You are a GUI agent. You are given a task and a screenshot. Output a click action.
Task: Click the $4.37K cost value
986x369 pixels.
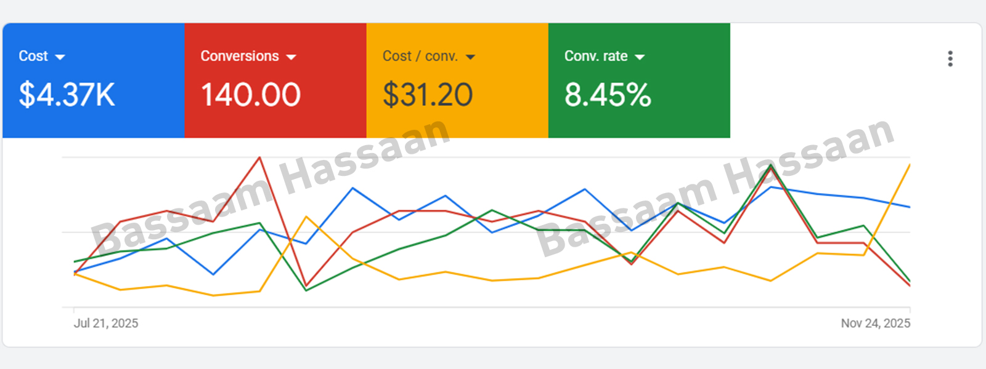click(67, 95)
